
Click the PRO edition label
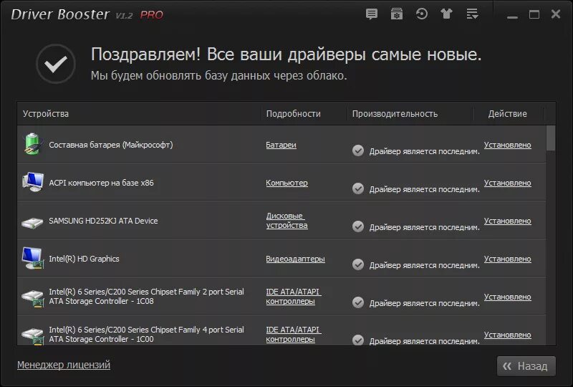click(x=152, y=15)
